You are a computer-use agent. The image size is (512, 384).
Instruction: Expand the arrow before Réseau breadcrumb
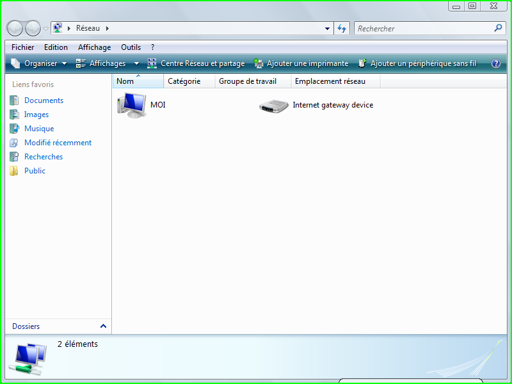coord(69,28)
